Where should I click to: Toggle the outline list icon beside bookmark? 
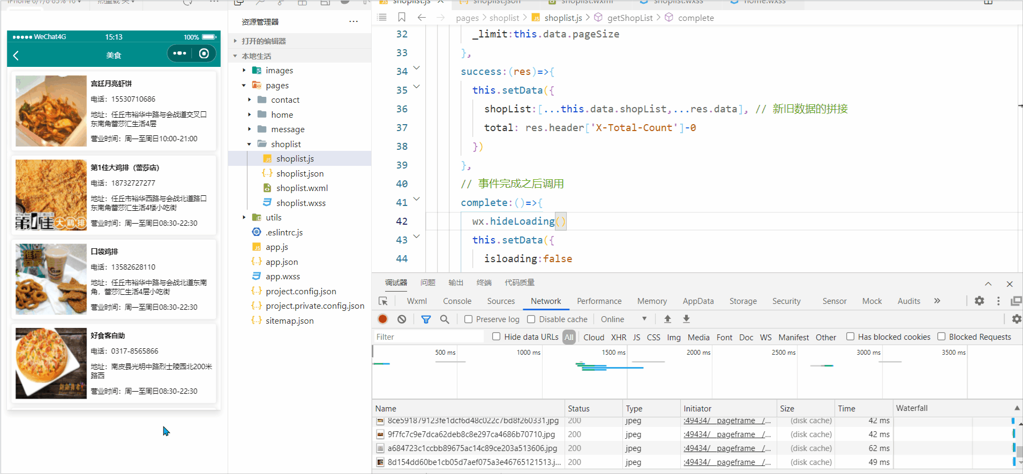click(382, 18)
